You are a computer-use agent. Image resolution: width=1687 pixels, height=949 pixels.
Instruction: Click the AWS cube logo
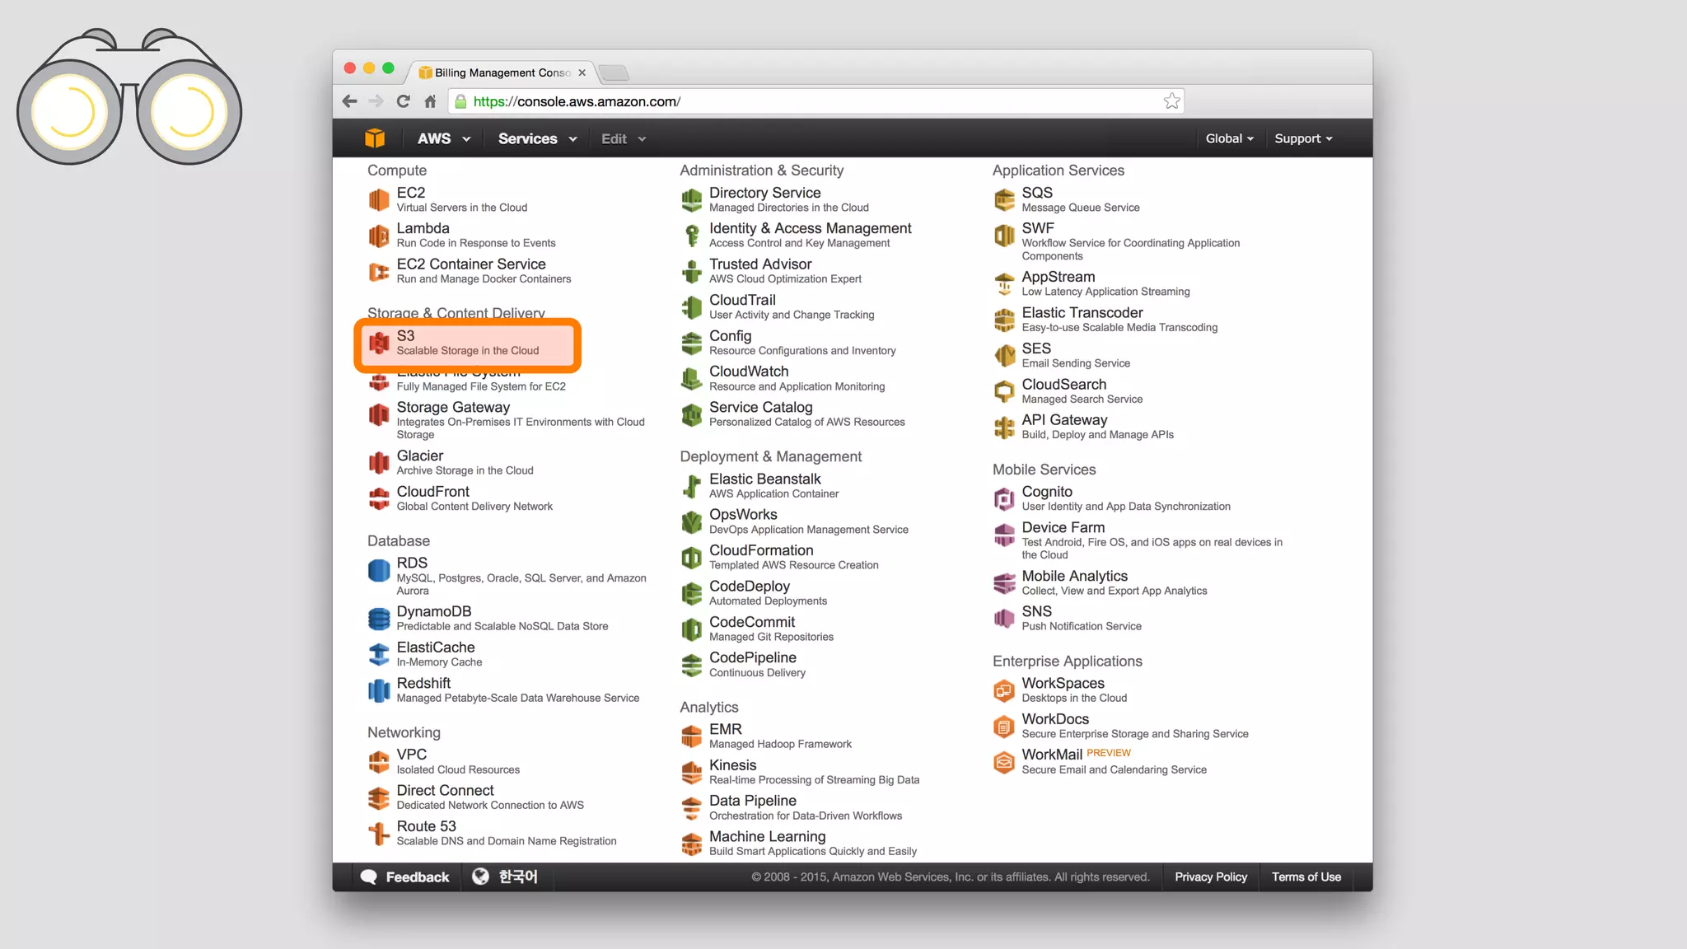375,138
